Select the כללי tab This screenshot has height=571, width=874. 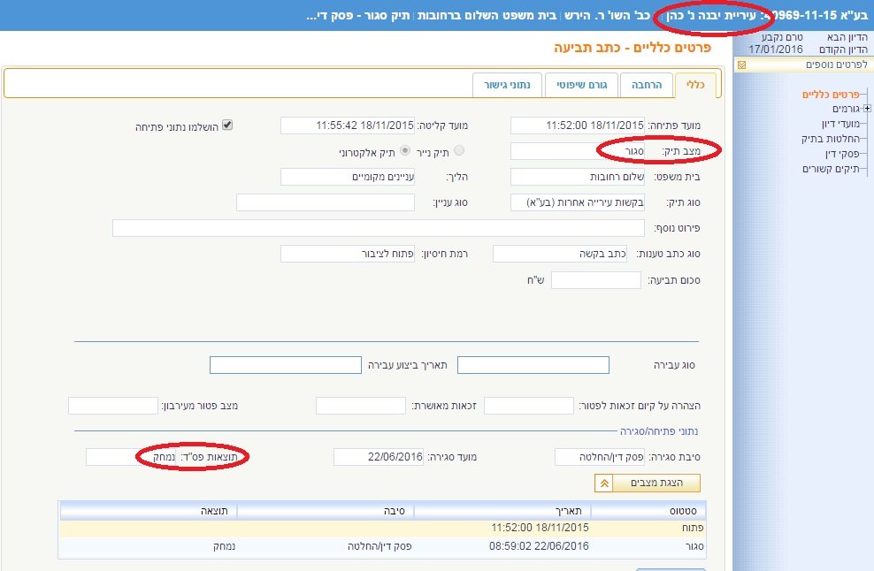pyautogui.click(x=696, y=85)
